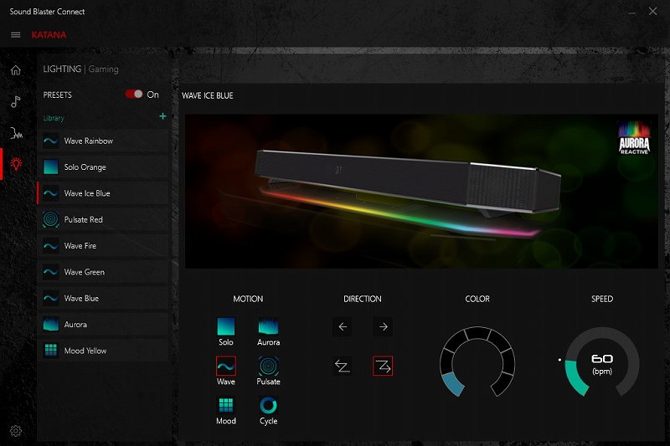Toggle the Presets On switch

(134, 94)
